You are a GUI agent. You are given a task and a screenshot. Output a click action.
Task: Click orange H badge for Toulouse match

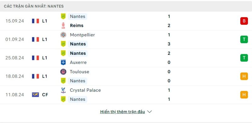pyautogui.click(x=244, y=76)
